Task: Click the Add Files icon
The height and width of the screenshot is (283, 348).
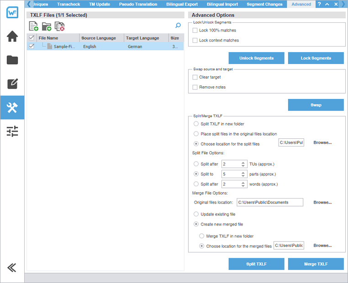Action: point(33,26)
